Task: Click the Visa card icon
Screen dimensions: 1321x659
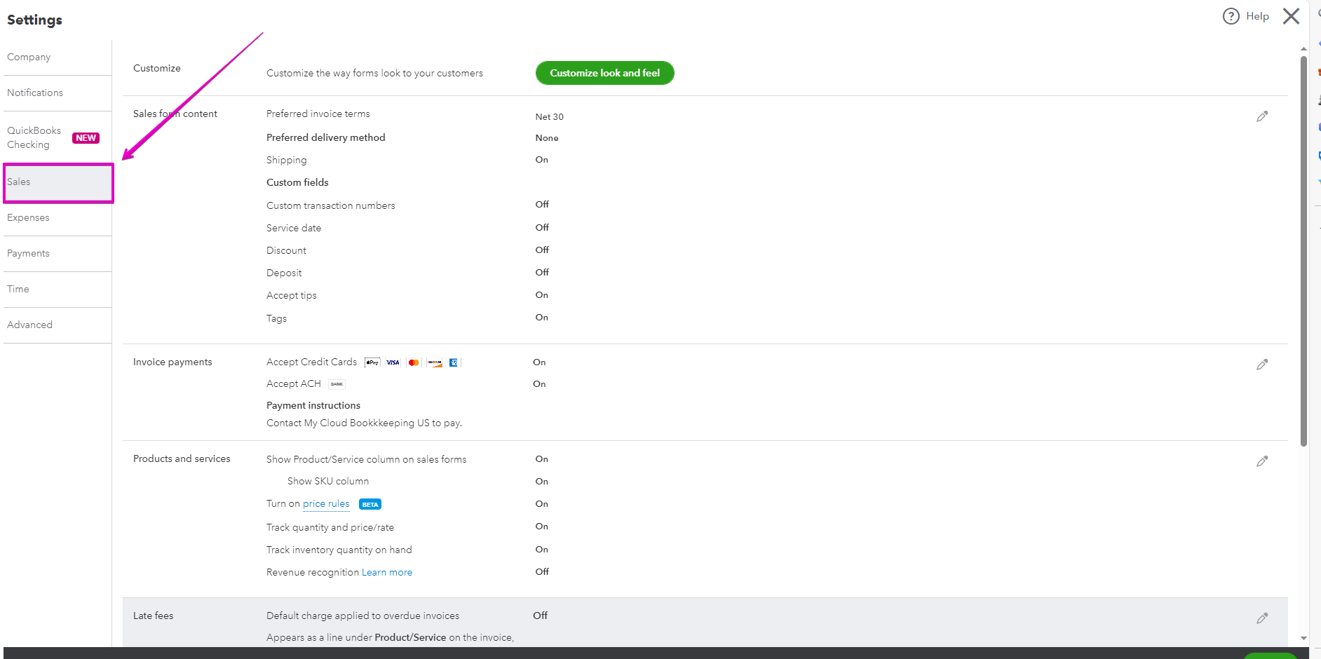Action: coord(393,362)
